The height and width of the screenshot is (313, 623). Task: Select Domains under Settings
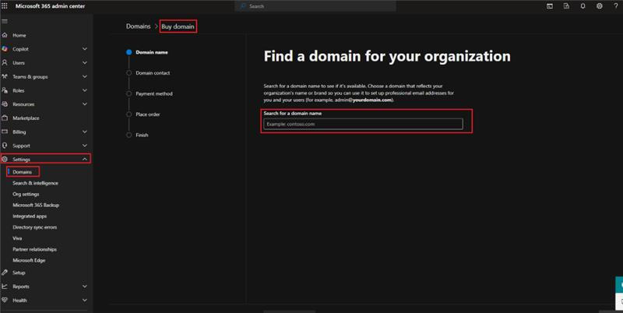[x=23, y=172]
